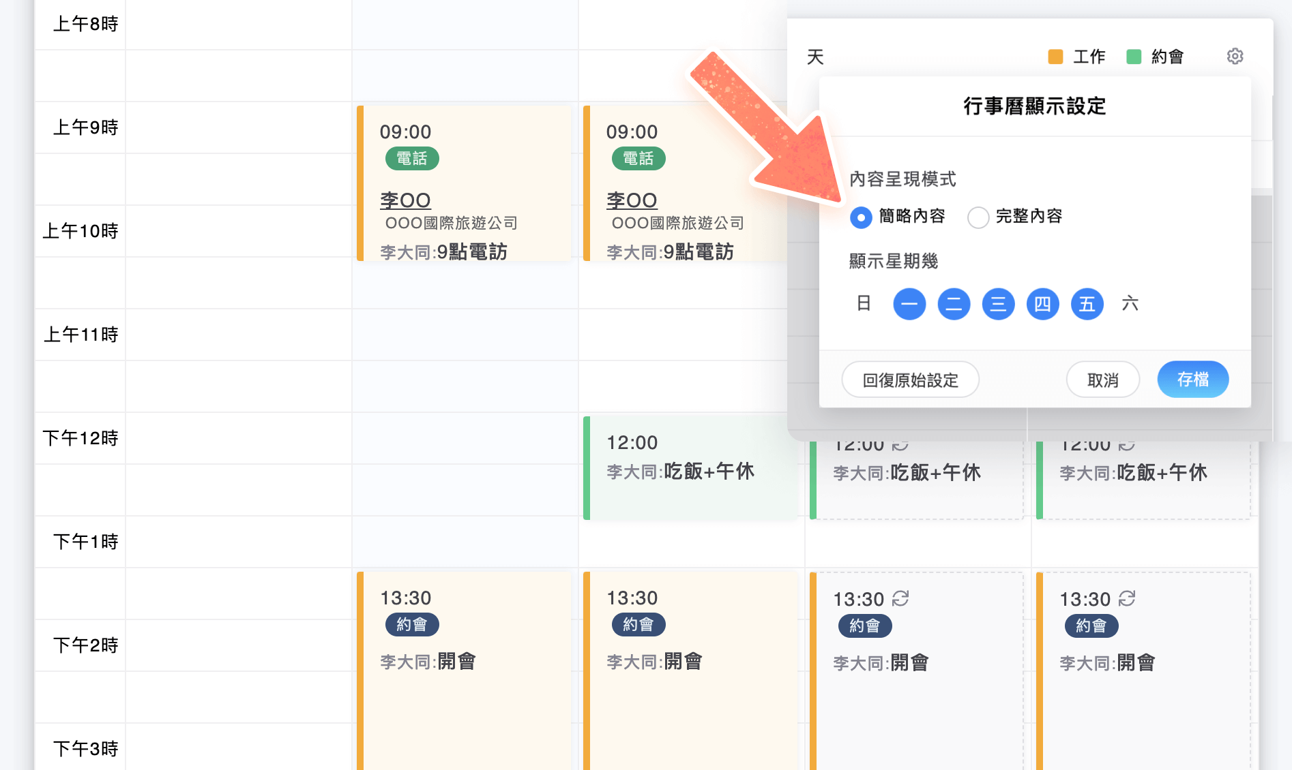
Task: Open second 13:30 開會 event card
Action: click(690, 671)
